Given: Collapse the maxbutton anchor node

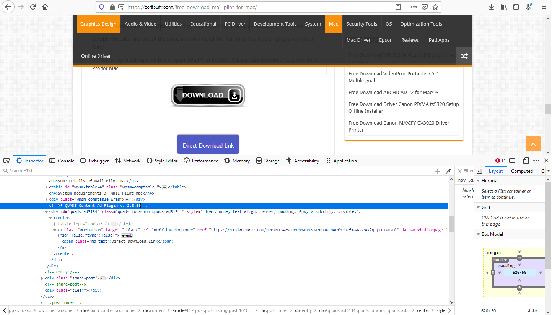Looking at the screenshot, I should coord(55,230).
